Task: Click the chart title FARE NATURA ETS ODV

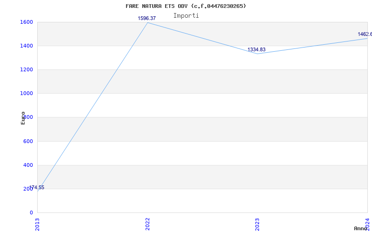Action: [186, 6]
